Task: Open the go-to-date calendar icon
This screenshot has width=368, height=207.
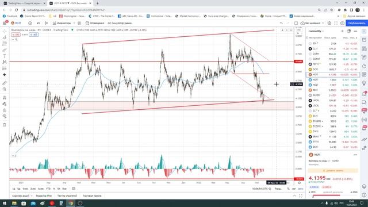Action: (74, 189)
